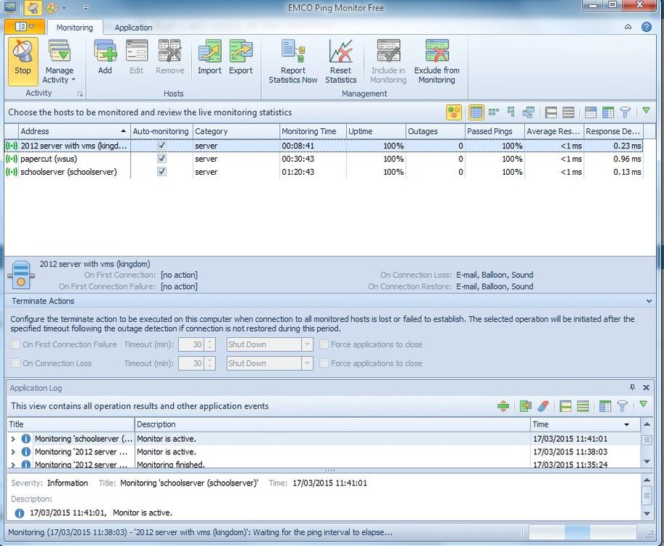The width and height of the screenshot is (664, 546).
Task: Click the Remove host button
Action: 169,58
